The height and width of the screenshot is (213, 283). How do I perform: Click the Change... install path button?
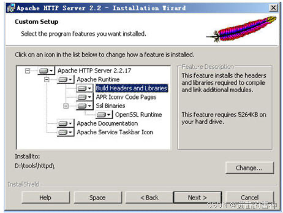click(x=250, y=168)
